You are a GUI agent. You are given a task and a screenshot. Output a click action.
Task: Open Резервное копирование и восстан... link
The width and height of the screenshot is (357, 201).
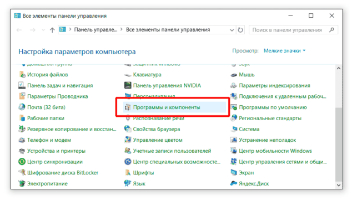point(72,129)
